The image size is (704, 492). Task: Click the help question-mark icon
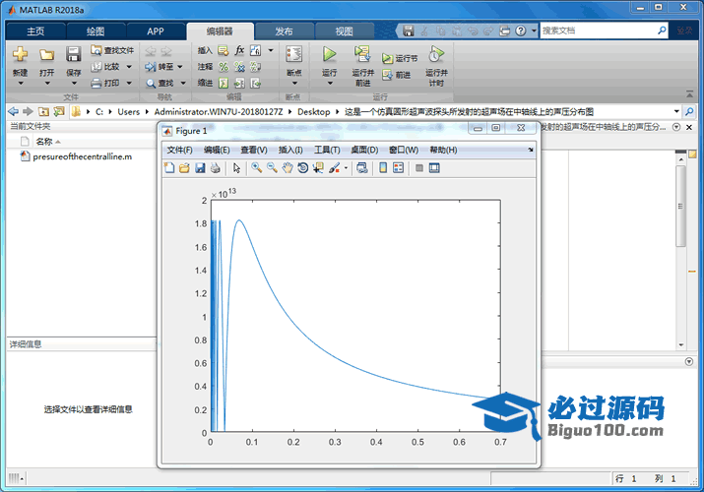pyautogui.click(x=520, y=31)
